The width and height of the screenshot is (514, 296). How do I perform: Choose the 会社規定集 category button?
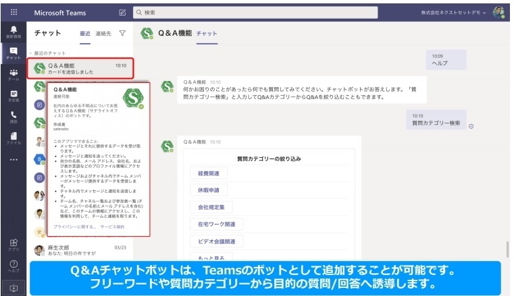click(x=211, y=207)
